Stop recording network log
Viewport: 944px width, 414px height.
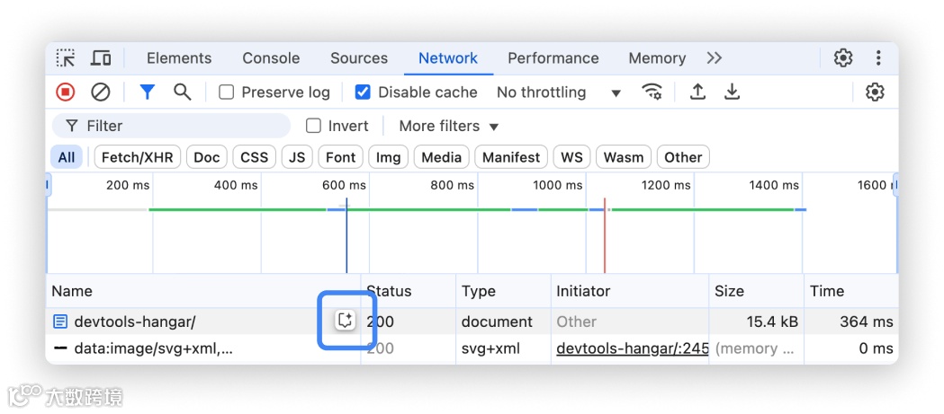[x=66, y=92]
